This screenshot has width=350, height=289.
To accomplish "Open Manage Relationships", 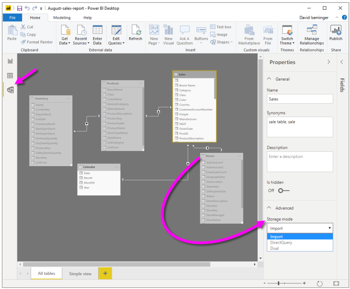I will point(312,35).
